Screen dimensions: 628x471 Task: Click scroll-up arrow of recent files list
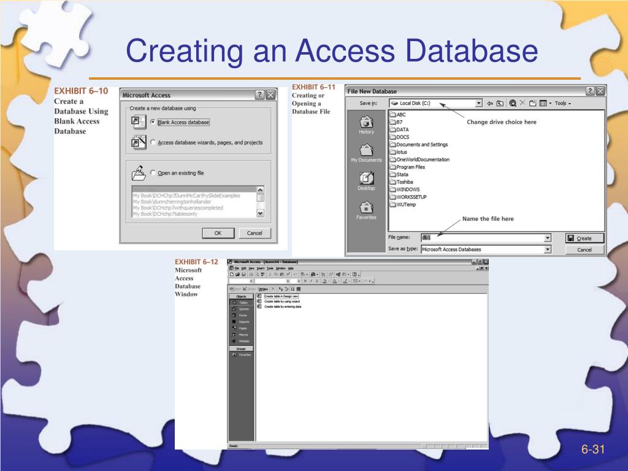[x=260, y=190]
